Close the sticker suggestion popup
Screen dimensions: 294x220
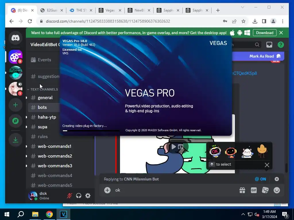(267, 165)
